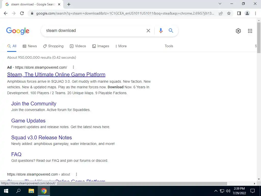Select the All results tab
The width and height of the screenshot is (261, 196).
(x=12, y=46)
